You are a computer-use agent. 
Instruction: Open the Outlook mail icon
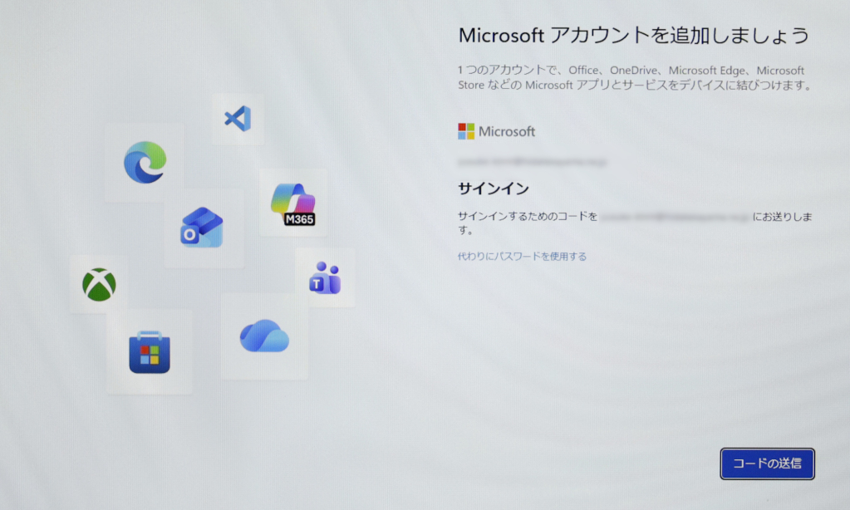click(x=202, y=228)
